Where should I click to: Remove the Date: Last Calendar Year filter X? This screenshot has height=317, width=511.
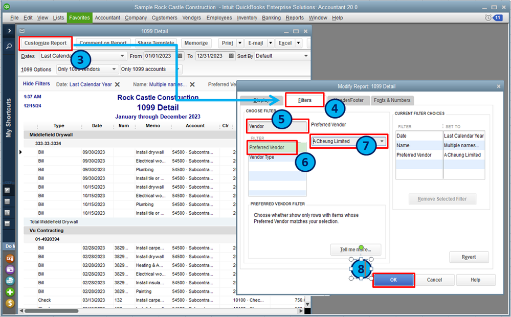click(x=117, y=84)
